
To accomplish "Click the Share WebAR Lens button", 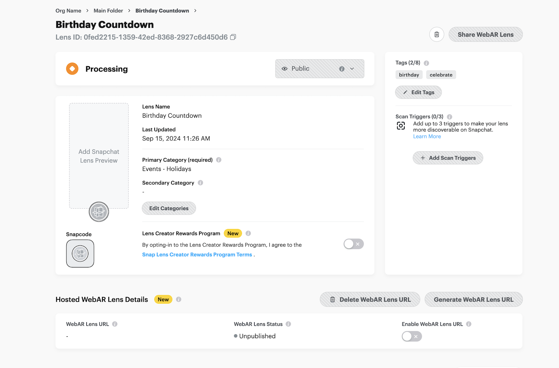I will (485, 35).
